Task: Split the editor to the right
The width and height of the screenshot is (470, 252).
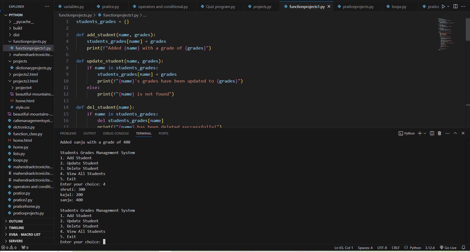Action: pos(455,6)
